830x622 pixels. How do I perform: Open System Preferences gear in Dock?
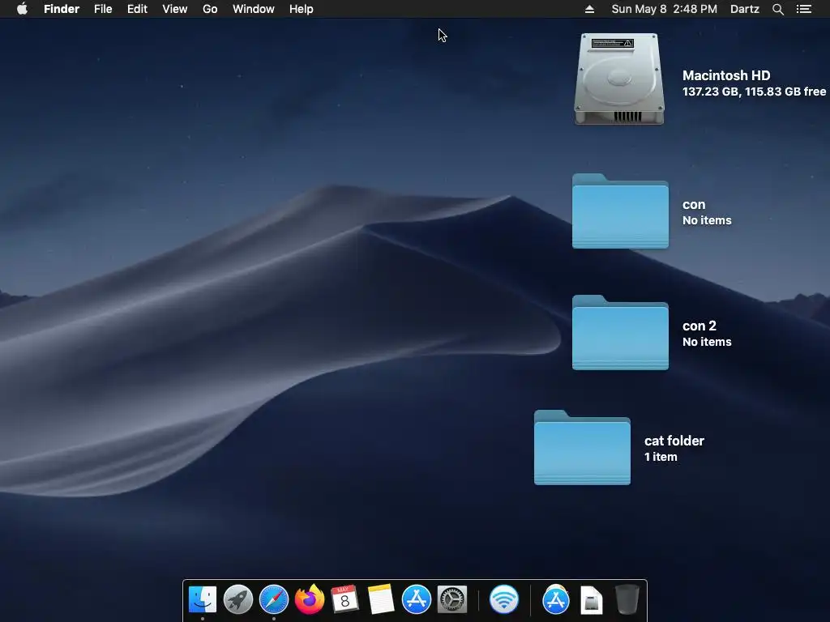click(x=452, y=600)
